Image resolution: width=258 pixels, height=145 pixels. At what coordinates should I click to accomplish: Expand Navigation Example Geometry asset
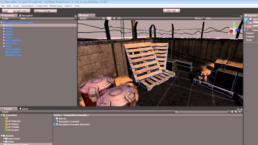coord(54,124)
